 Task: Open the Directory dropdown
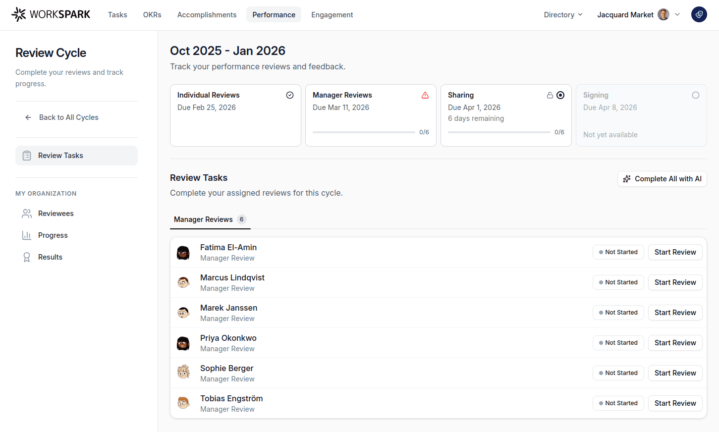(x=562, y=14)
